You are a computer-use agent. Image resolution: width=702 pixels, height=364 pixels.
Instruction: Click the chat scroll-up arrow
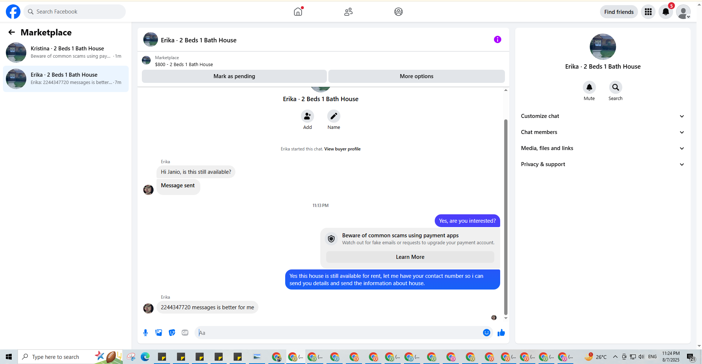(506, 90)
